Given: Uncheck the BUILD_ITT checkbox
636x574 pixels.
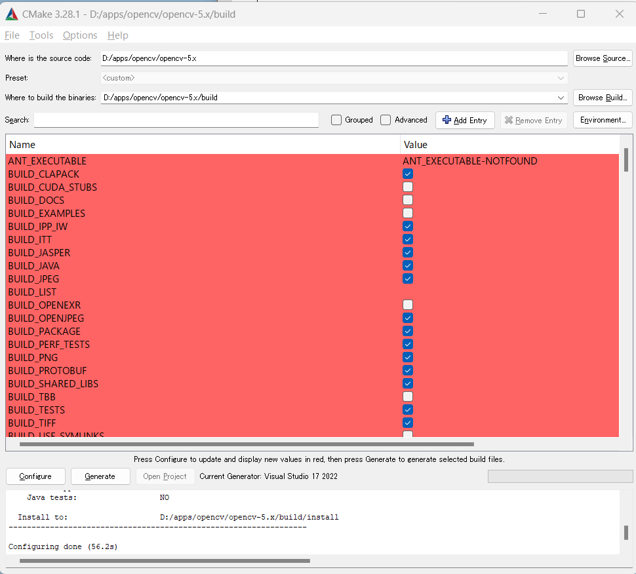Looking at the screenshot, I should [408, 240].
